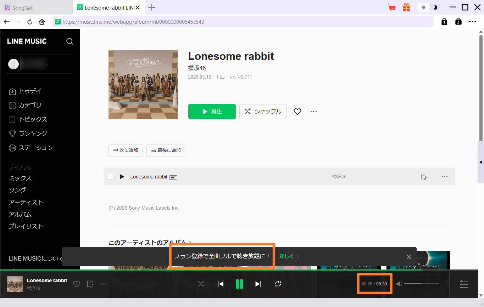Mute the player volume speaker icon
The height and width of the screenshot is (307, 484).
(x=399, y=284)
